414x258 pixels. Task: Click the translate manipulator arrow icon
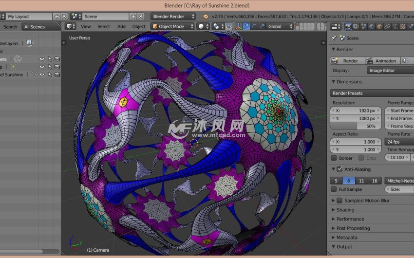247,26
